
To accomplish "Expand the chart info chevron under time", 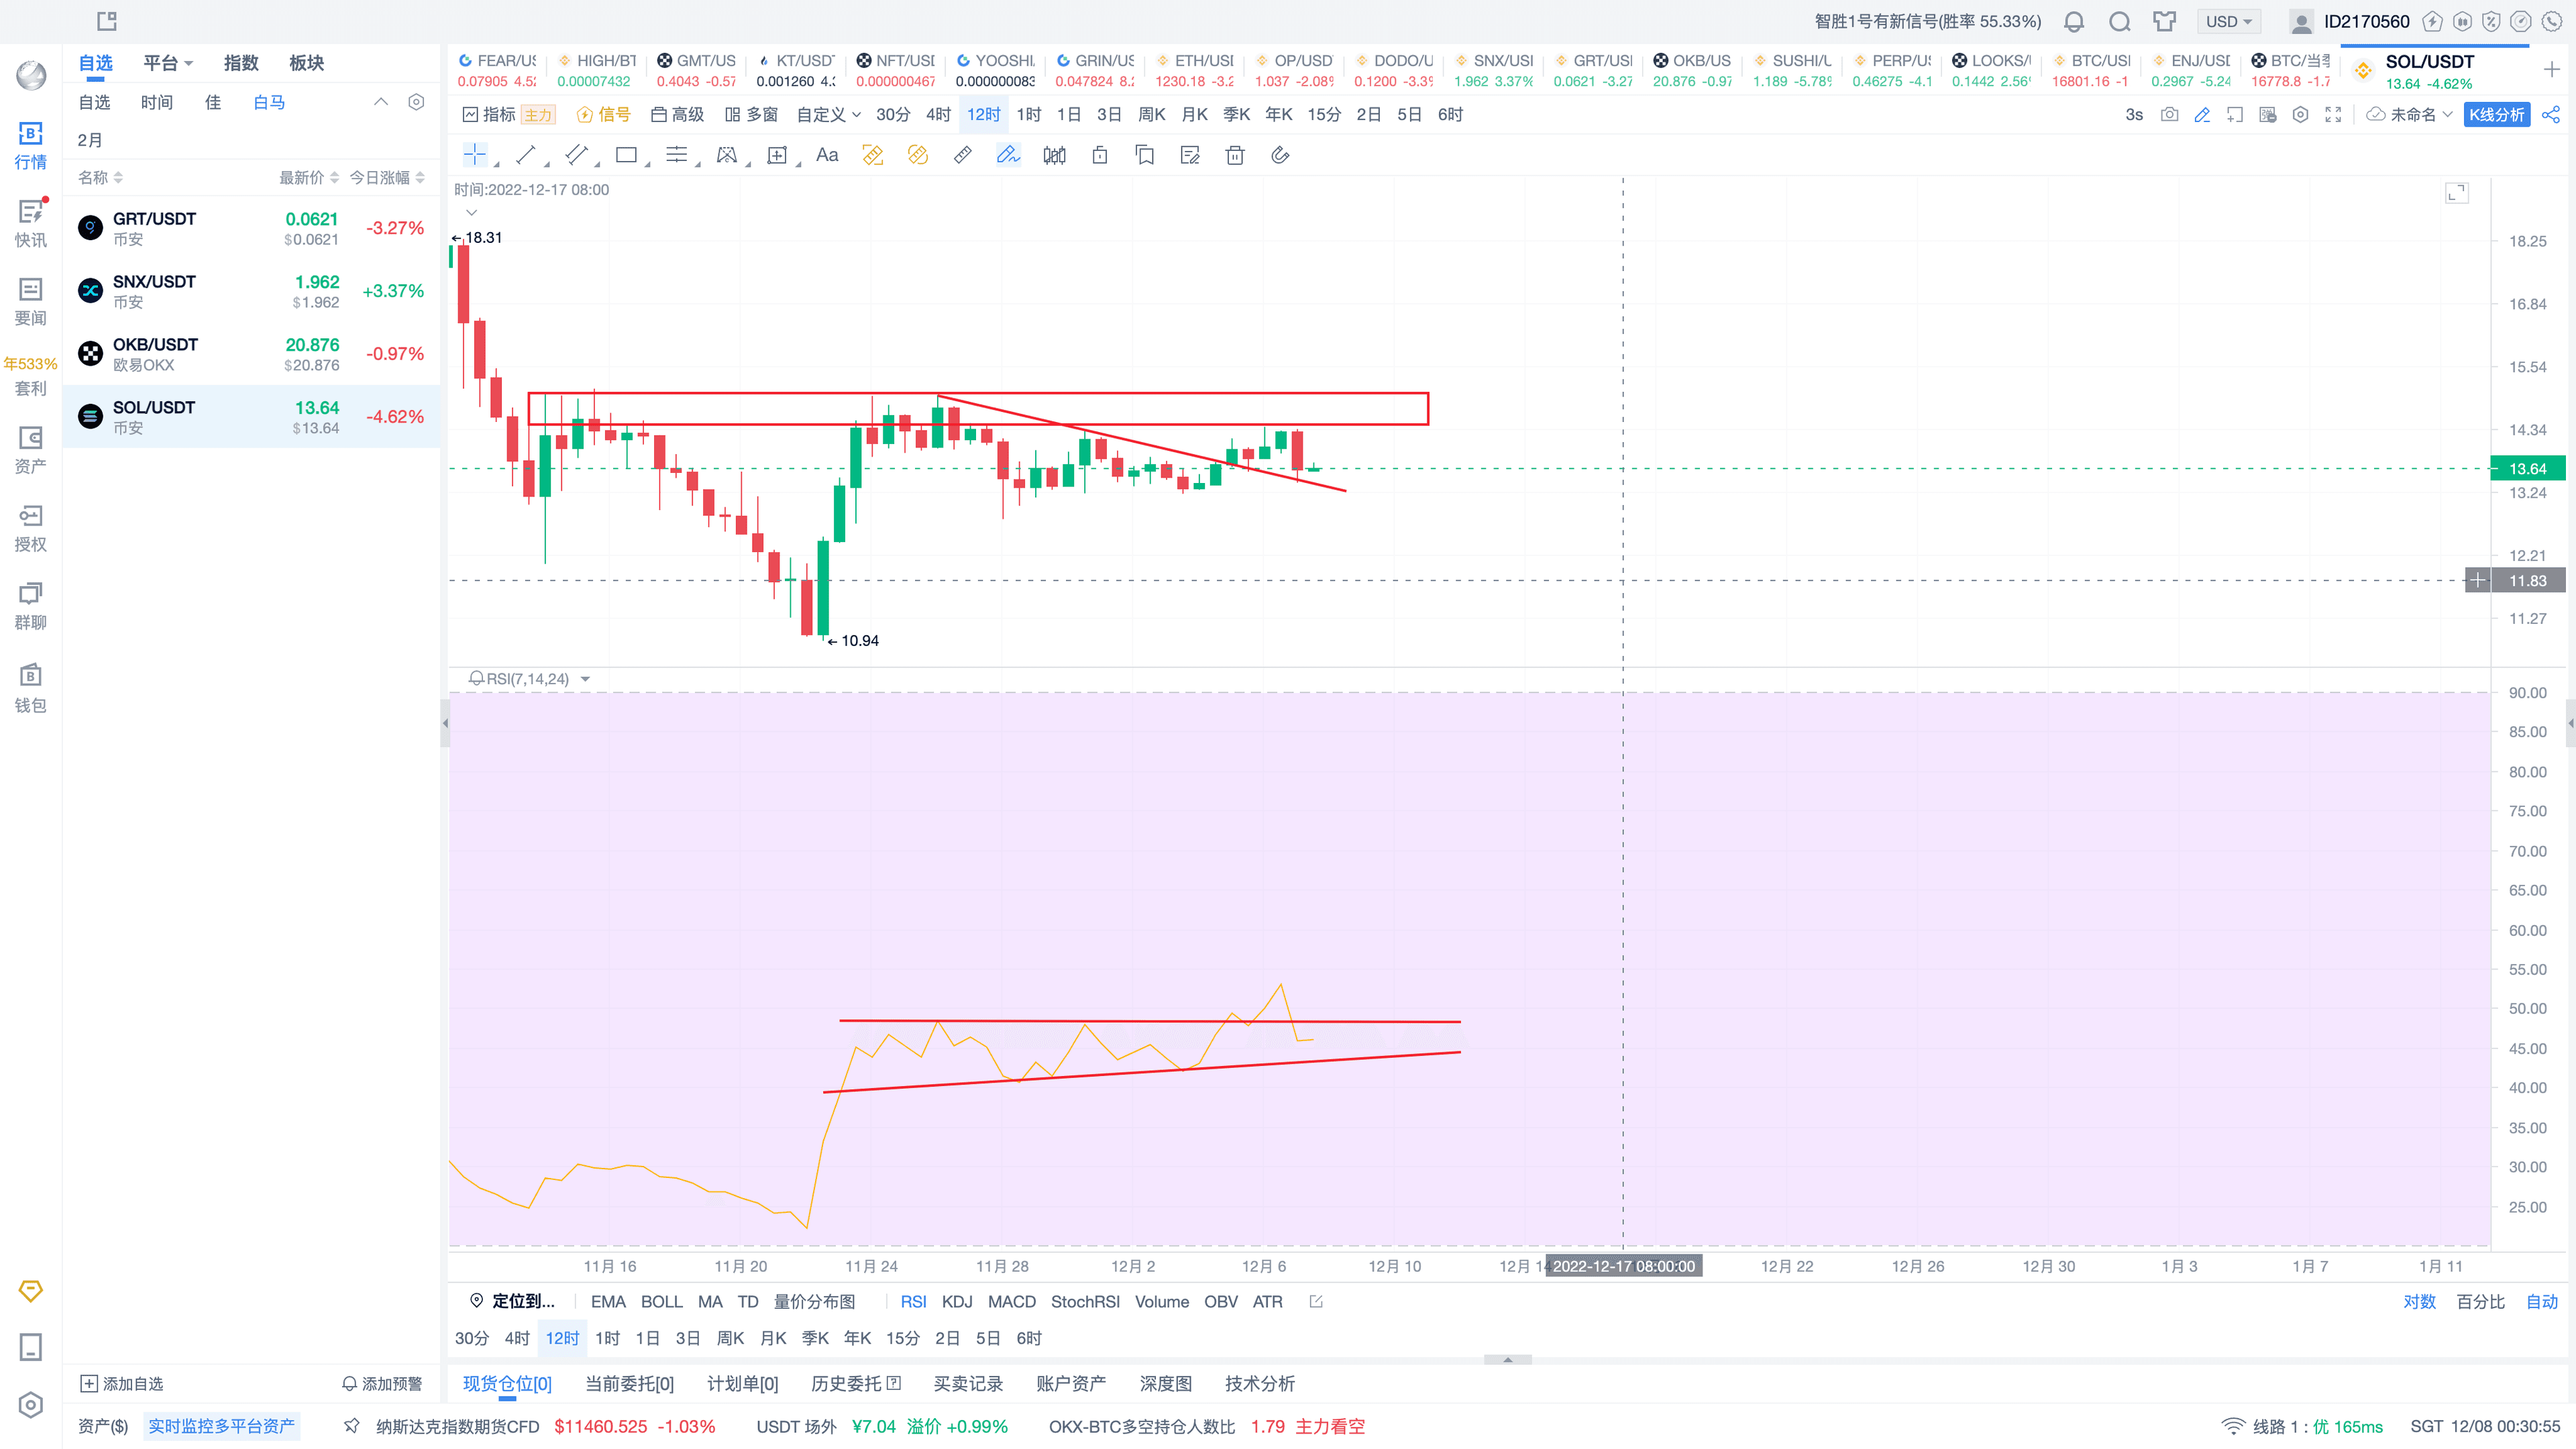I will tap(472, 212).
